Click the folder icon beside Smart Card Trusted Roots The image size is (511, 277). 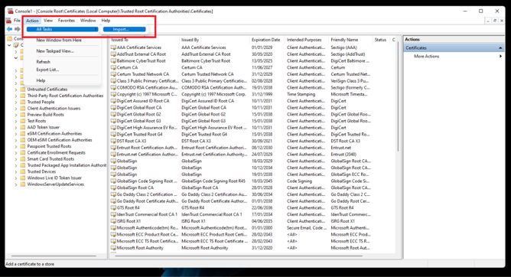[x=22, y=158]
